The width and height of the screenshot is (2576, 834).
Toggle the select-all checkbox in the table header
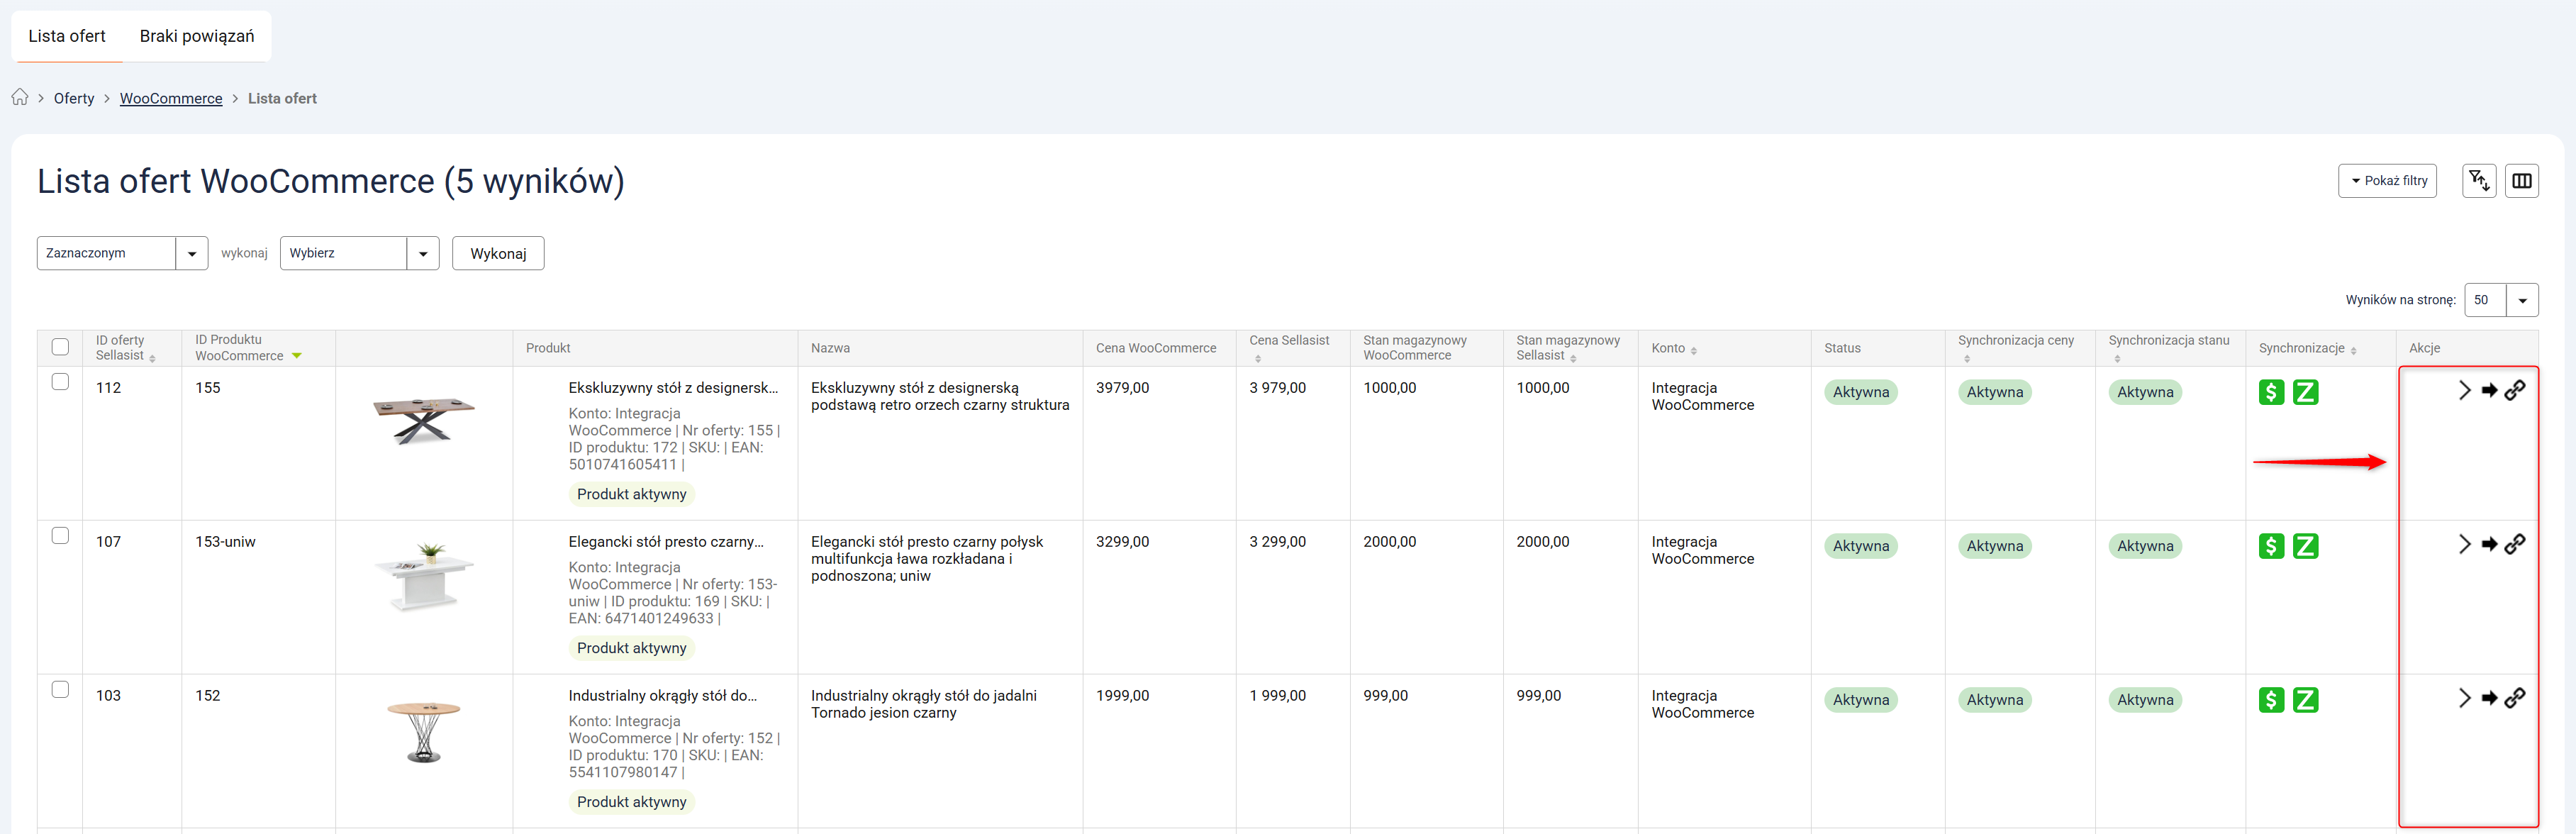point(60,347)
